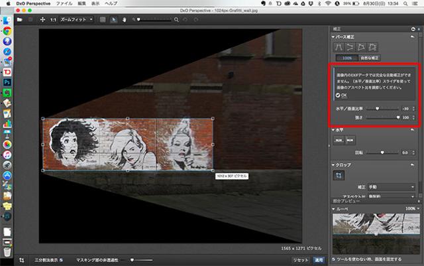Collapse the パース補正 section
Viewport: 424px width, 266px height.
[x=335, y=38]
